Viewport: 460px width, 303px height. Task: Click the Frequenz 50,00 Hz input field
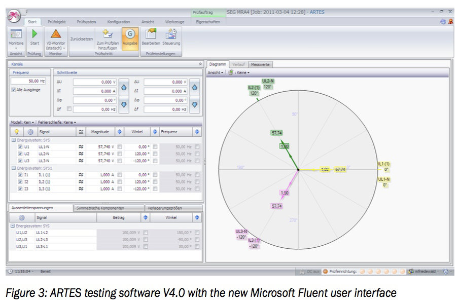28,81
